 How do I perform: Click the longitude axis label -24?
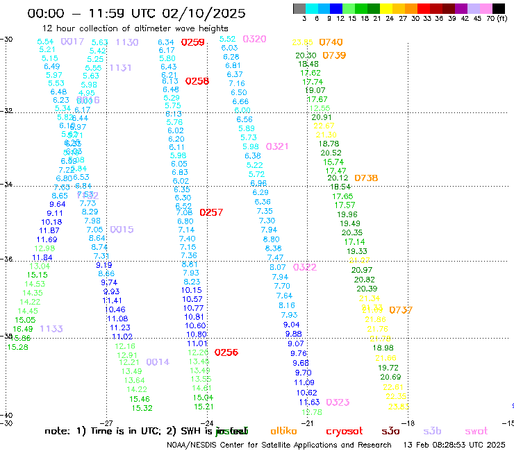tap(207, 423)
